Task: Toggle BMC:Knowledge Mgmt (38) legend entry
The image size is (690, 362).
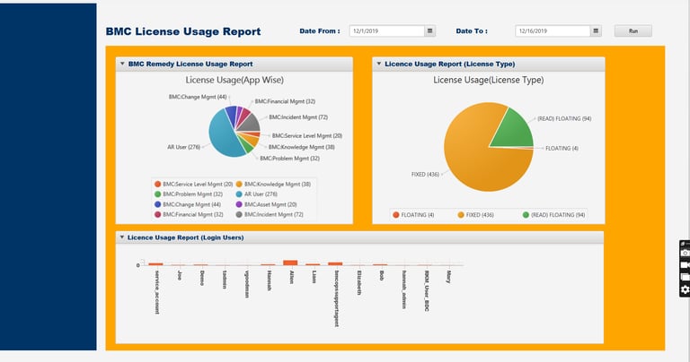Action: pyautogui.click(x=273, y=185)
